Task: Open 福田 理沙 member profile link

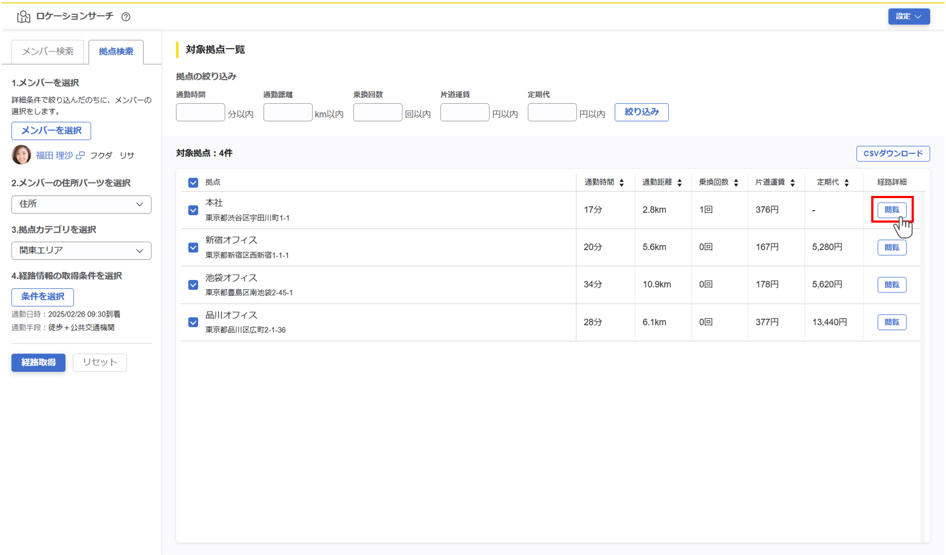Action: click(x=54, y=156)
